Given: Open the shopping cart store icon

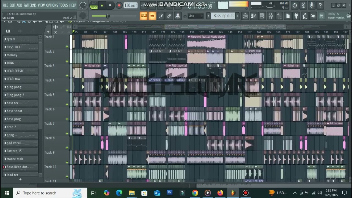Looking at the screenshot, I should [x=321, y=16].
